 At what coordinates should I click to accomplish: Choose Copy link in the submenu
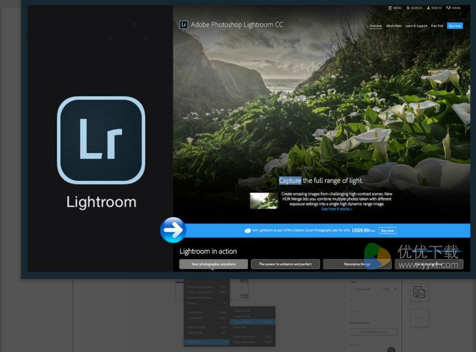click(x=253, y=327)
